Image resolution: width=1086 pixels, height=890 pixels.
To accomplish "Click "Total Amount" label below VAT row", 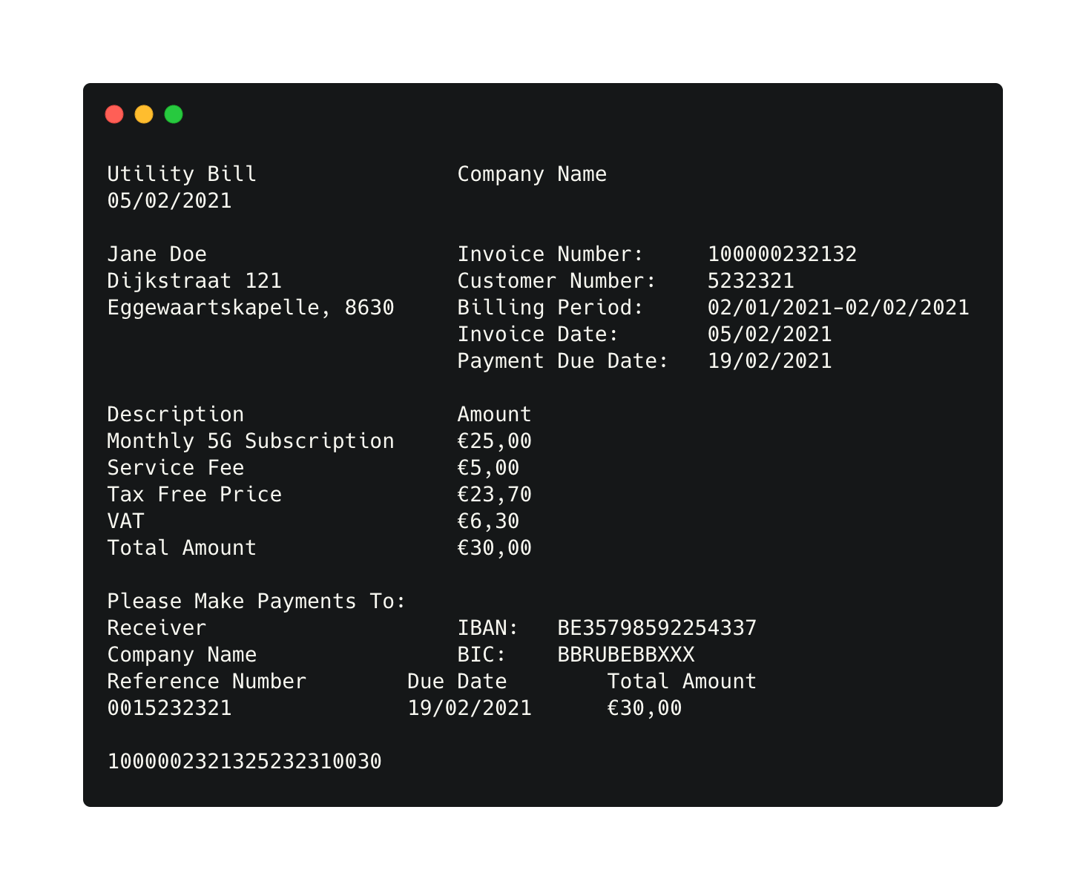I will 182,547.
